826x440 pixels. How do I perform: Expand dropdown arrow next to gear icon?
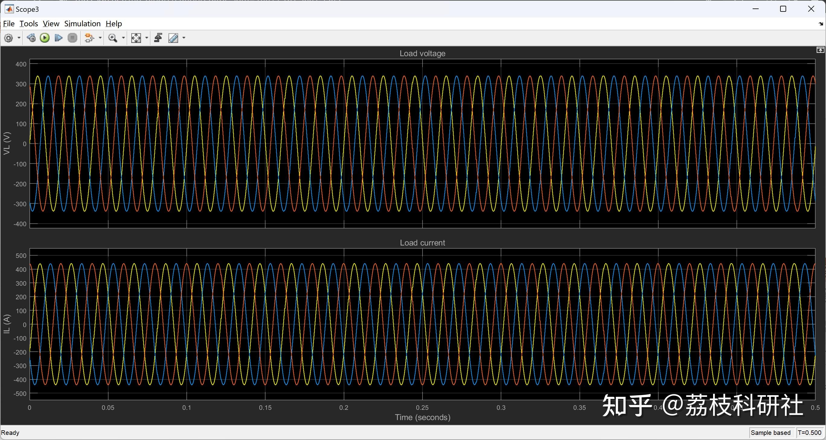(x=19, y=38)
